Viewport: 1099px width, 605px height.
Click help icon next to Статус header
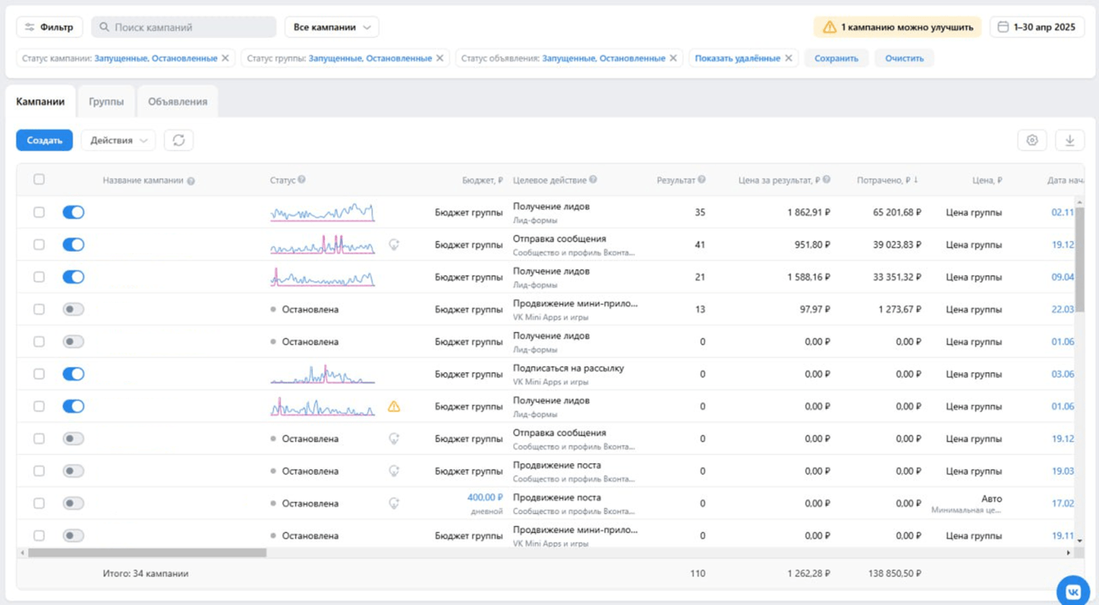(302, 180)
